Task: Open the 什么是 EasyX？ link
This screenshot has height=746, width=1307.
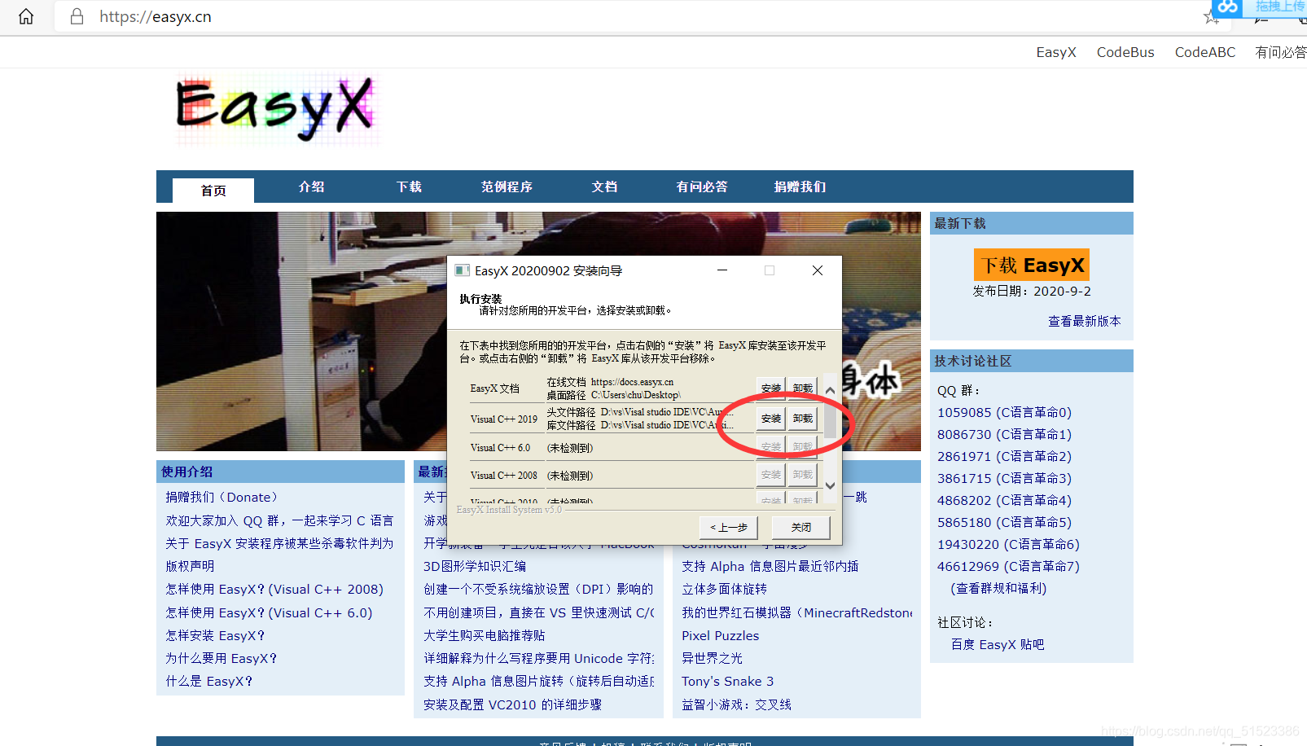Action: (208, 681)
